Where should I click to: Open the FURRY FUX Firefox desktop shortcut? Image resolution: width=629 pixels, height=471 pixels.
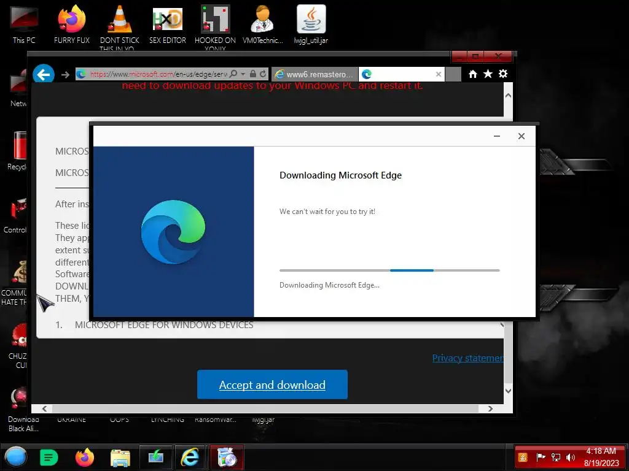click(72, 24)
